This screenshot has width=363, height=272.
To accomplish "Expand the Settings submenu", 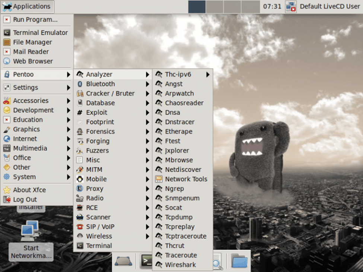I will 36,87.
